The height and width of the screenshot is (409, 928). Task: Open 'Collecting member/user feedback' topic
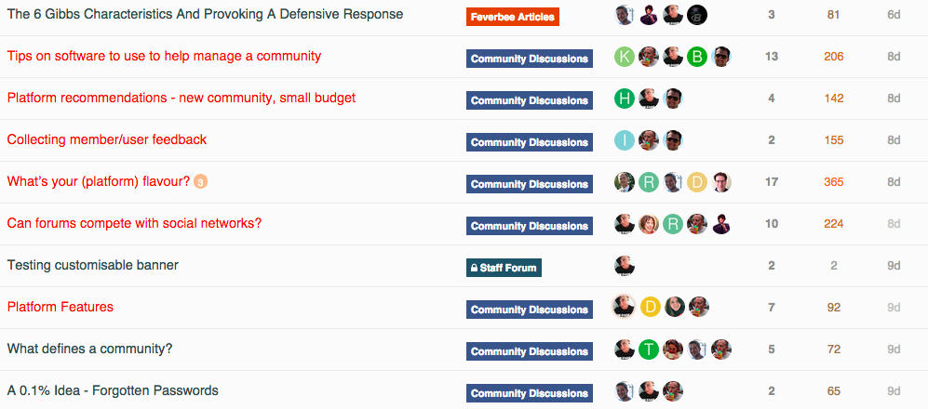pyautogui.click(x=106, y=140)
